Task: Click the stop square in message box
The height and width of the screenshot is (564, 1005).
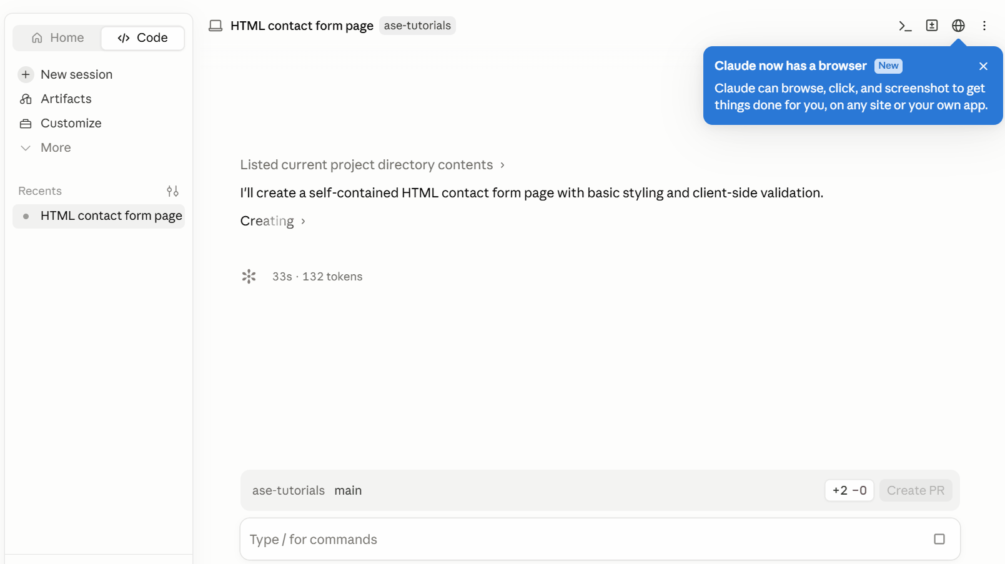Action: (939, 539)
